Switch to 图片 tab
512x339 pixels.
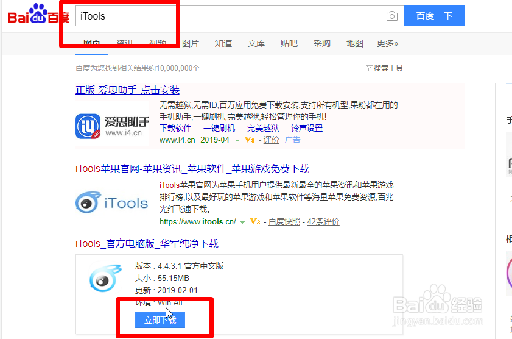(x=191, y=43)
